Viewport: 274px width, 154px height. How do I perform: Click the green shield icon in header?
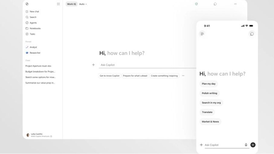coord(196,4)
